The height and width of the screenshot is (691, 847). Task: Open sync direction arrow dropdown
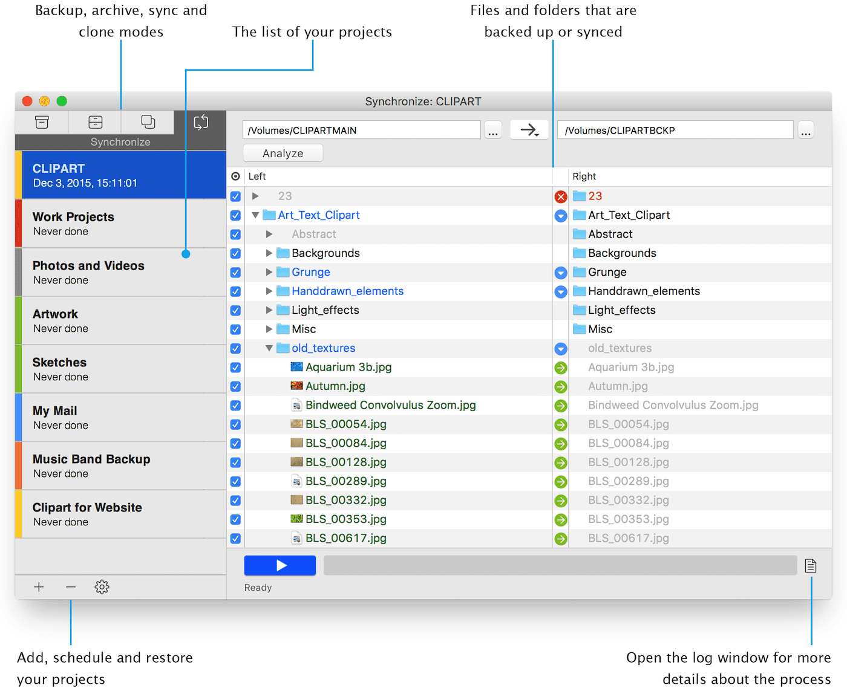click(529, 130)
